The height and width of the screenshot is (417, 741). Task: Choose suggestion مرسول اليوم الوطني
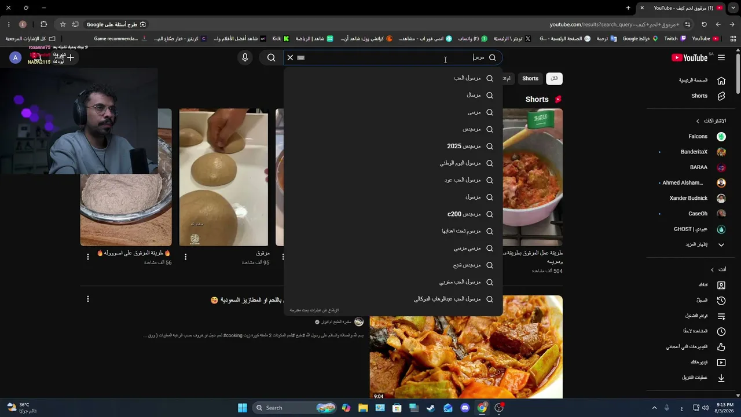[x=394, y=163]
